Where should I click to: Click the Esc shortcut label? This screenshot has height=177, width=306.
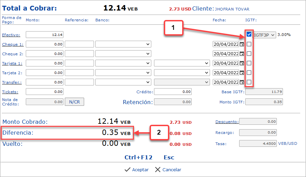pos(169,157)
